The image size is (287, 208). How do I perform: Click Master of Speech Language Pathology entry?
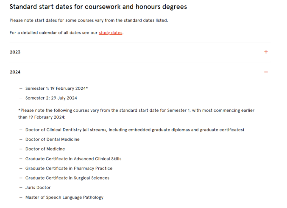click(x=64, y=197)
